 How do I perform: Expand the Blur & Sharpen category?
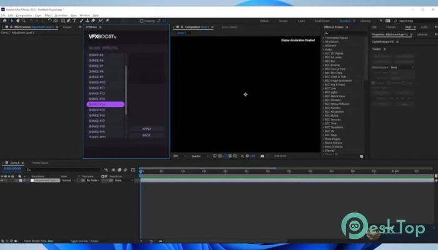(323, 142)
